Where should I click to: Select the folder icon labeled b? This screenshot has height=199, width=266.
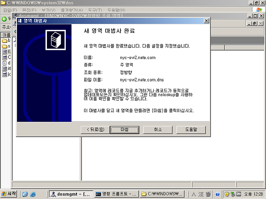tap(4, 41)
